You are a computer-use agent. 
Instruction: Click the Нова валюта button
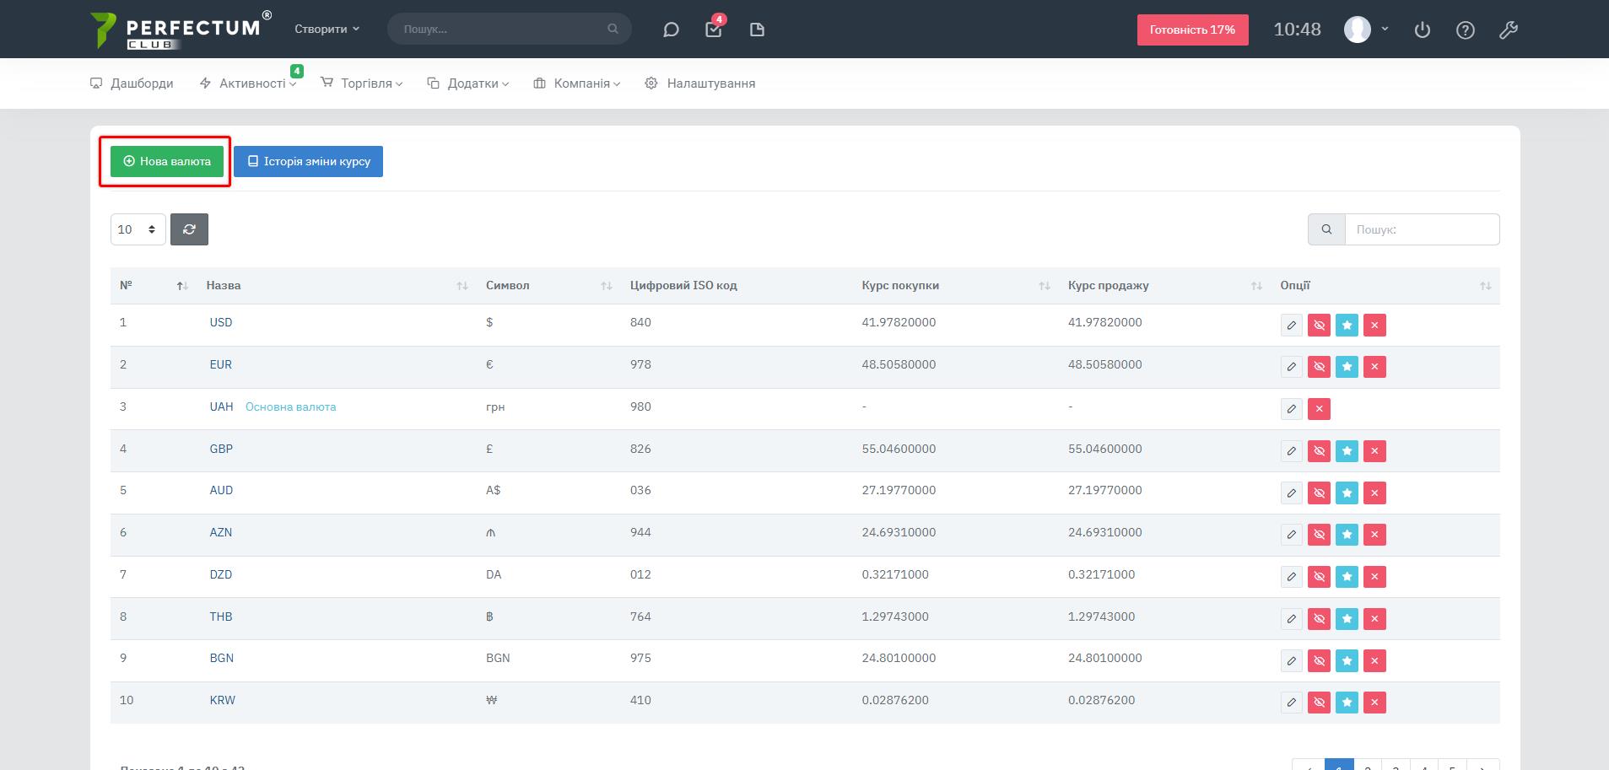pyautogui.click(x=167, y=161)
